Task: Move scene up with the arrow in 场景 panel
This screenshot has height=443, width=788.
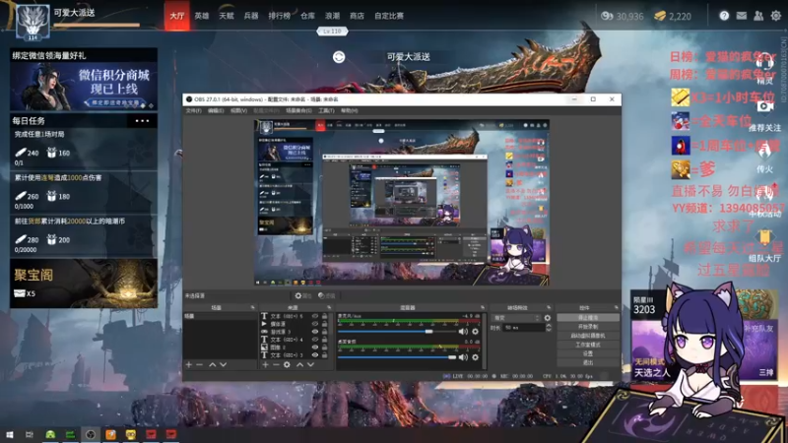Action: point(212,364)
